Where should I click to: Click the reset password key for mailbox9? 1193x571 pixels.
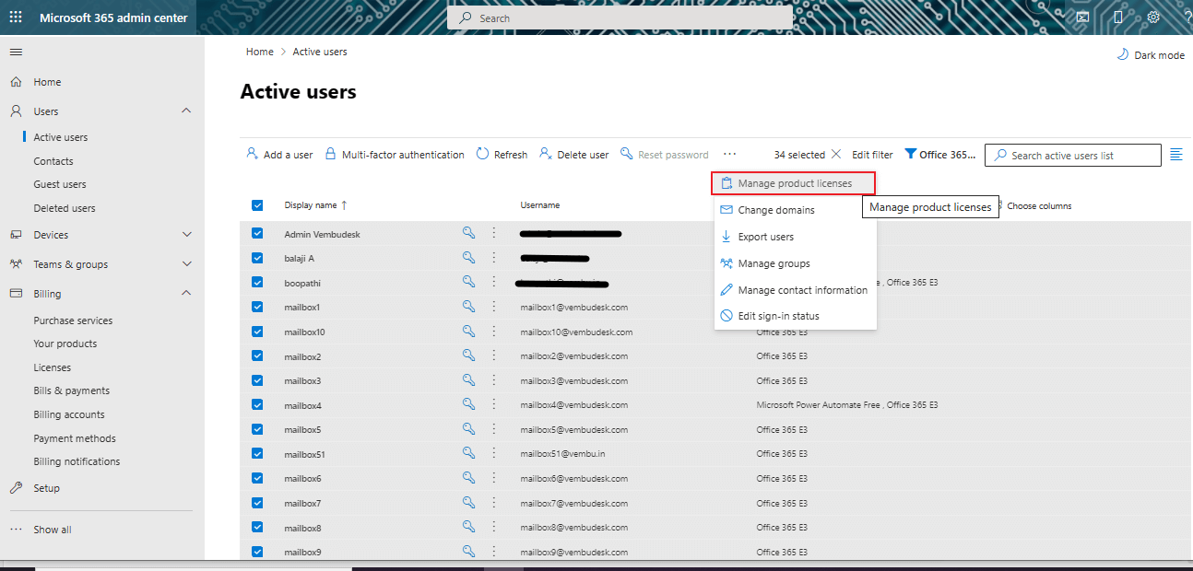pyautogui.click(x=468, y=552)
